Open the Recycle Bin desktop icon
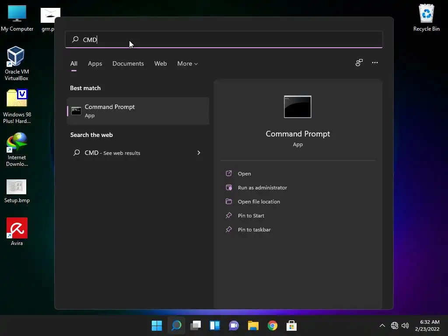 (426, 17)
